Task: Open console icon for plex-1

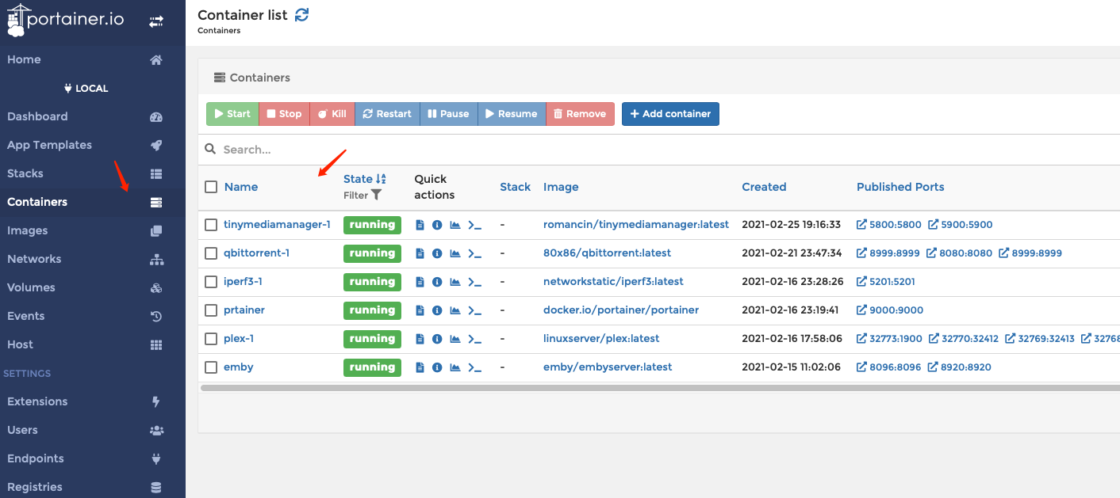Action: (475, 339)
